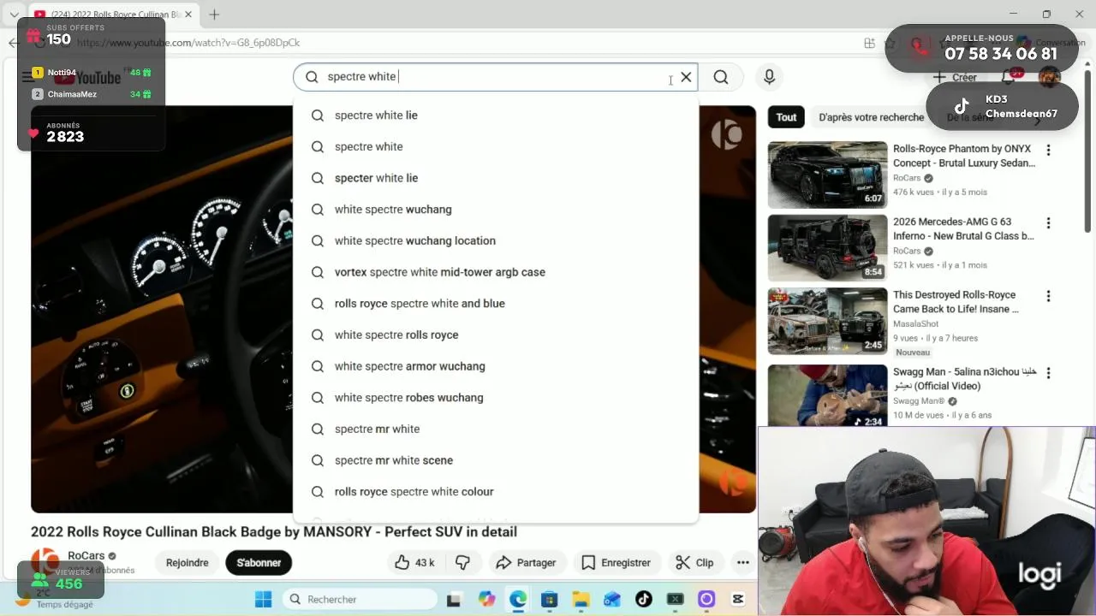Dislike the video with thumbs-down
This screenshot has height=616, width=1096.
(x=463, y=563)
